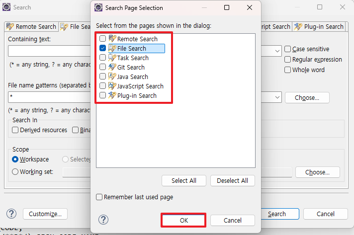This screenshot has height=235, width=354.
Task: Select the Workspace scope radio button
Action: 15,159
